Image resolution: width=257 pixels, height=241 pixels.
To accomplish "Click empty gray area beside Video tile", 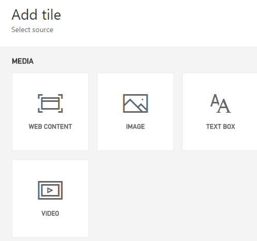I will tap(172, 198).
